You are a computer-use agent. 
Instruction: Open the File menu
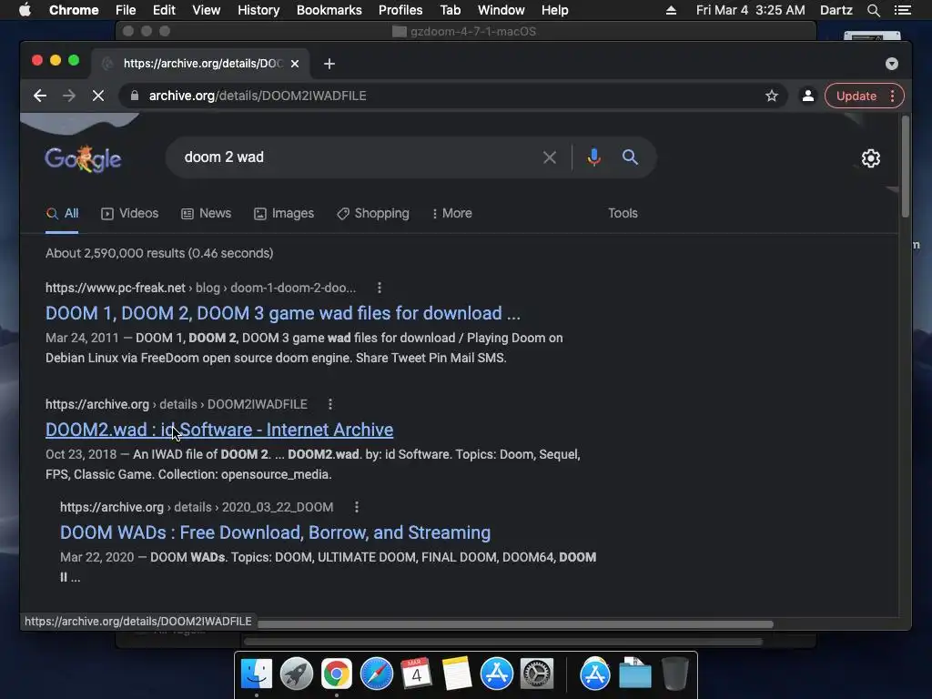(126, 10)
